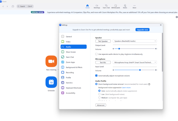Screen dimensions: 178x121
Task: Click the Notes icon in top bar
Action: [125, 6]
